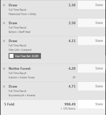Screen dimensions: 106x115
Task: Remove the Nottm Forest selection
Action: [x=4, y=69]
